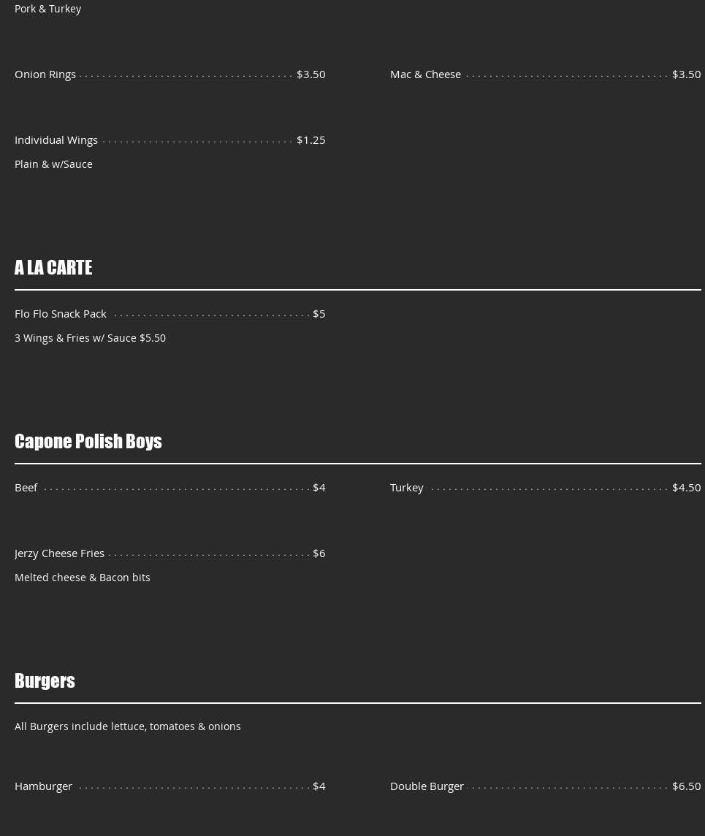Click the $1.25 Individual Wings price
The height and width of the screenshot is (836, 705).
(x=310, y=139)
